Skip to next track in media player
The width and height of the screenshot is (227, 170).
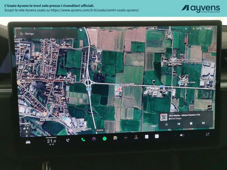tap(203, 123)
